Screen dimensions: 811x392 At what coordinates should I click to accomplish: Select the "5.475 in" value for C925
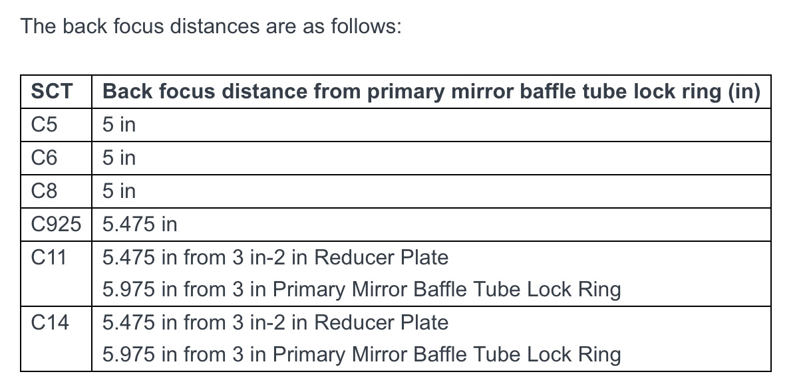[140, 225]
